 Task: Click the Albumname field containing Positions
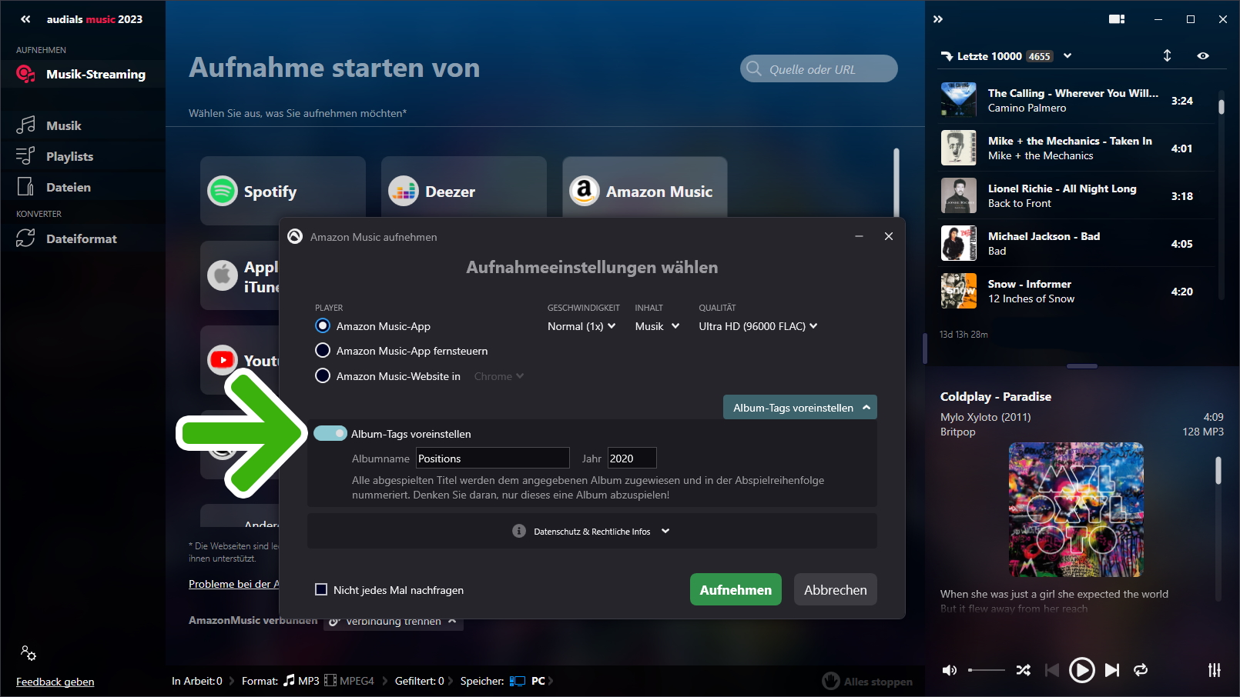pyautogui.click(x=493, y=459)
